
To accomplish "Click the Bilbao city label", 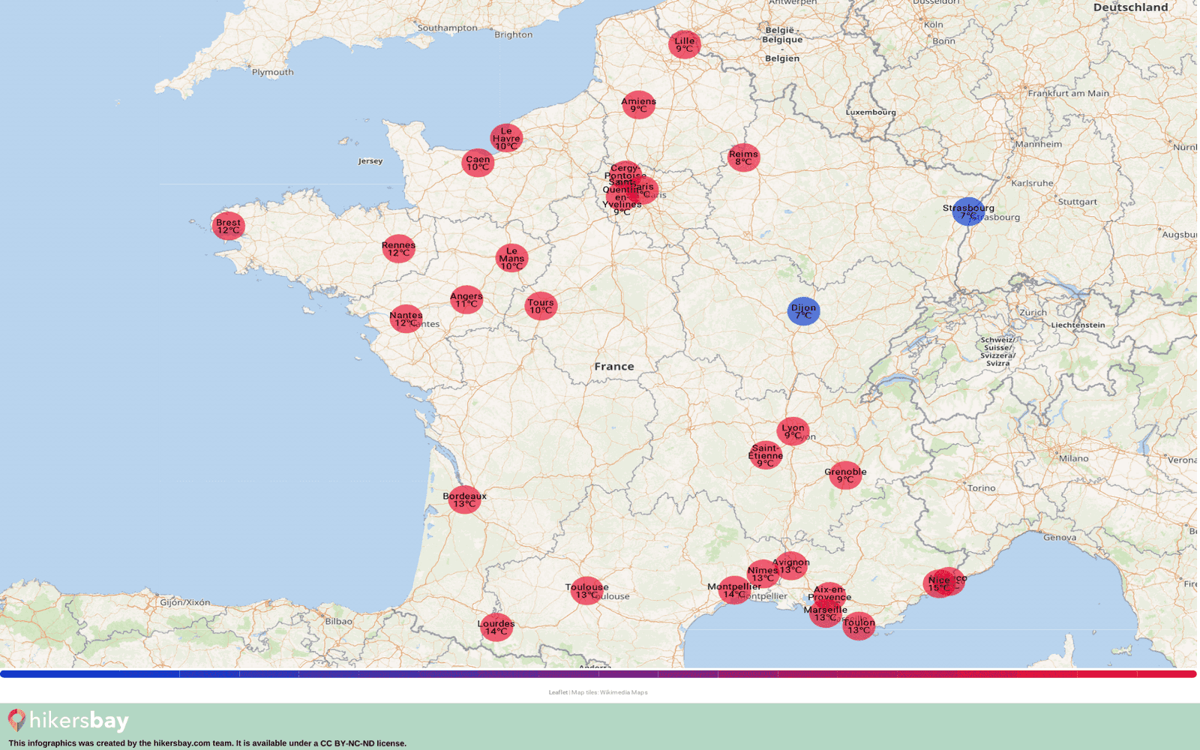I will tap(339, 622).
